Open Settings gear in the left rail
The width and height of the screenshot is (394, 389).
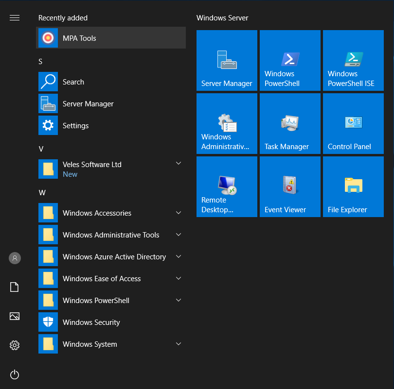[15, 345]
